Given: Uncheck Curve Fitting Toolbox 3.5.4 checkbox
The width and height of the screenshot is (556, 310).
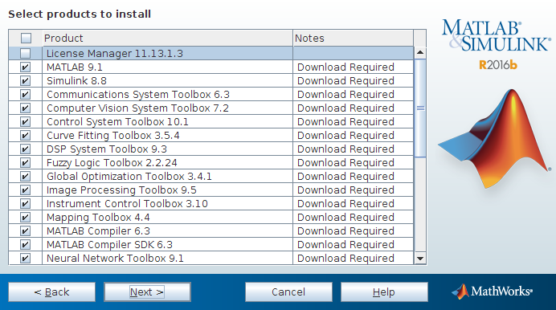Looking at the screenshot, I should point(25,136).
